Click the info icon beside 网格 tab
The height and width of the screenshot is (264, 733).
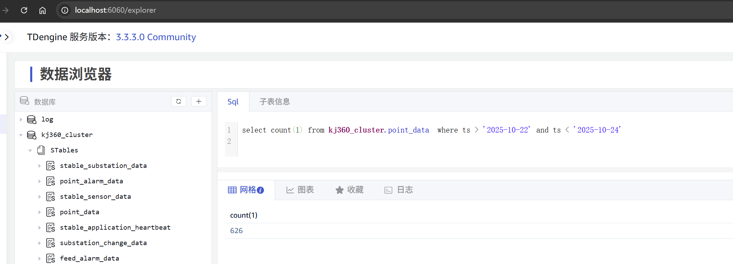tap(260, 190)
